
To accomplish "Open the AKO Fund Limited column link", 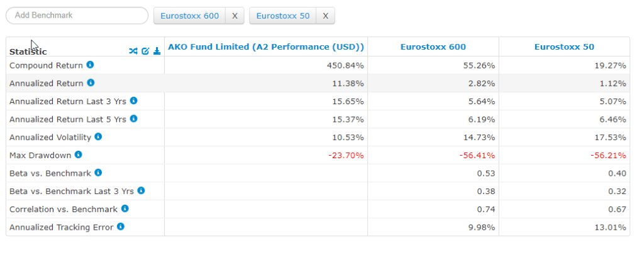I will 266,47.
